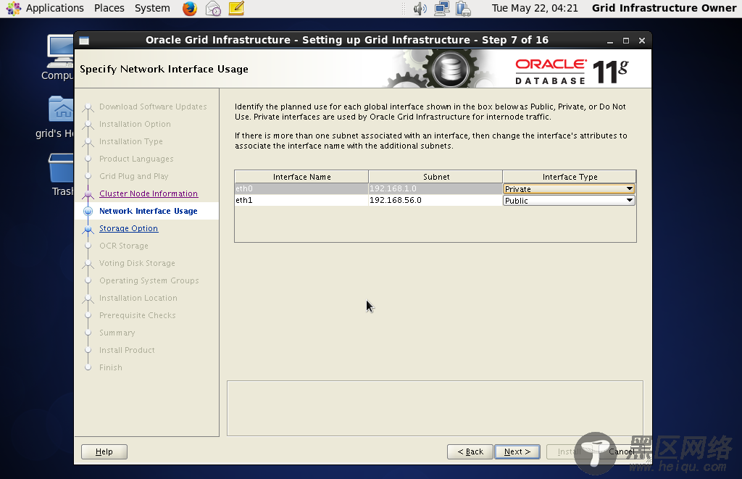
Task: Click the volume speaker icon
Action: coord(420,9)
